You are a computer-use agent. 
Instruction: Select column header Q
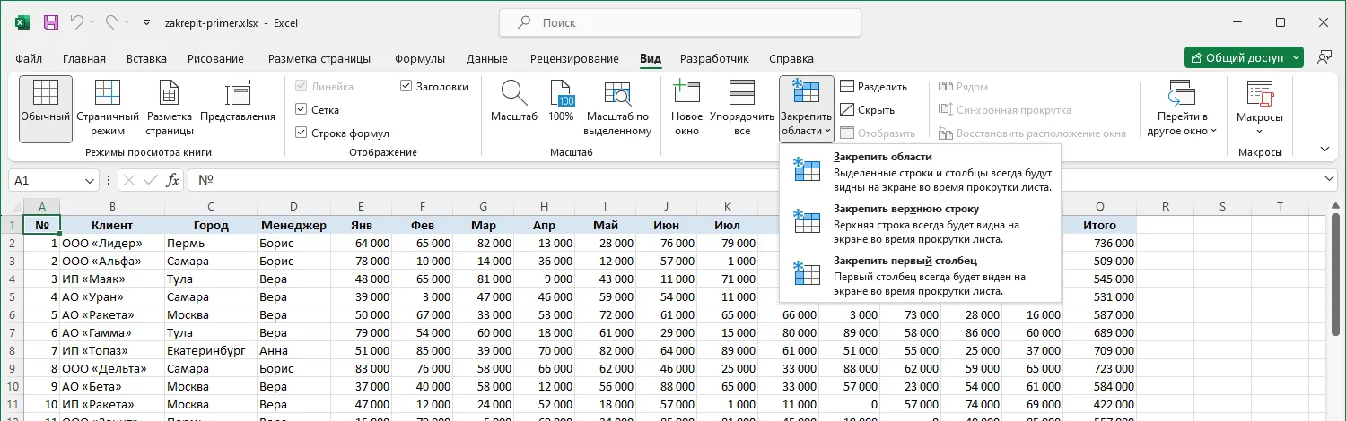click(x=1100, y=207)
